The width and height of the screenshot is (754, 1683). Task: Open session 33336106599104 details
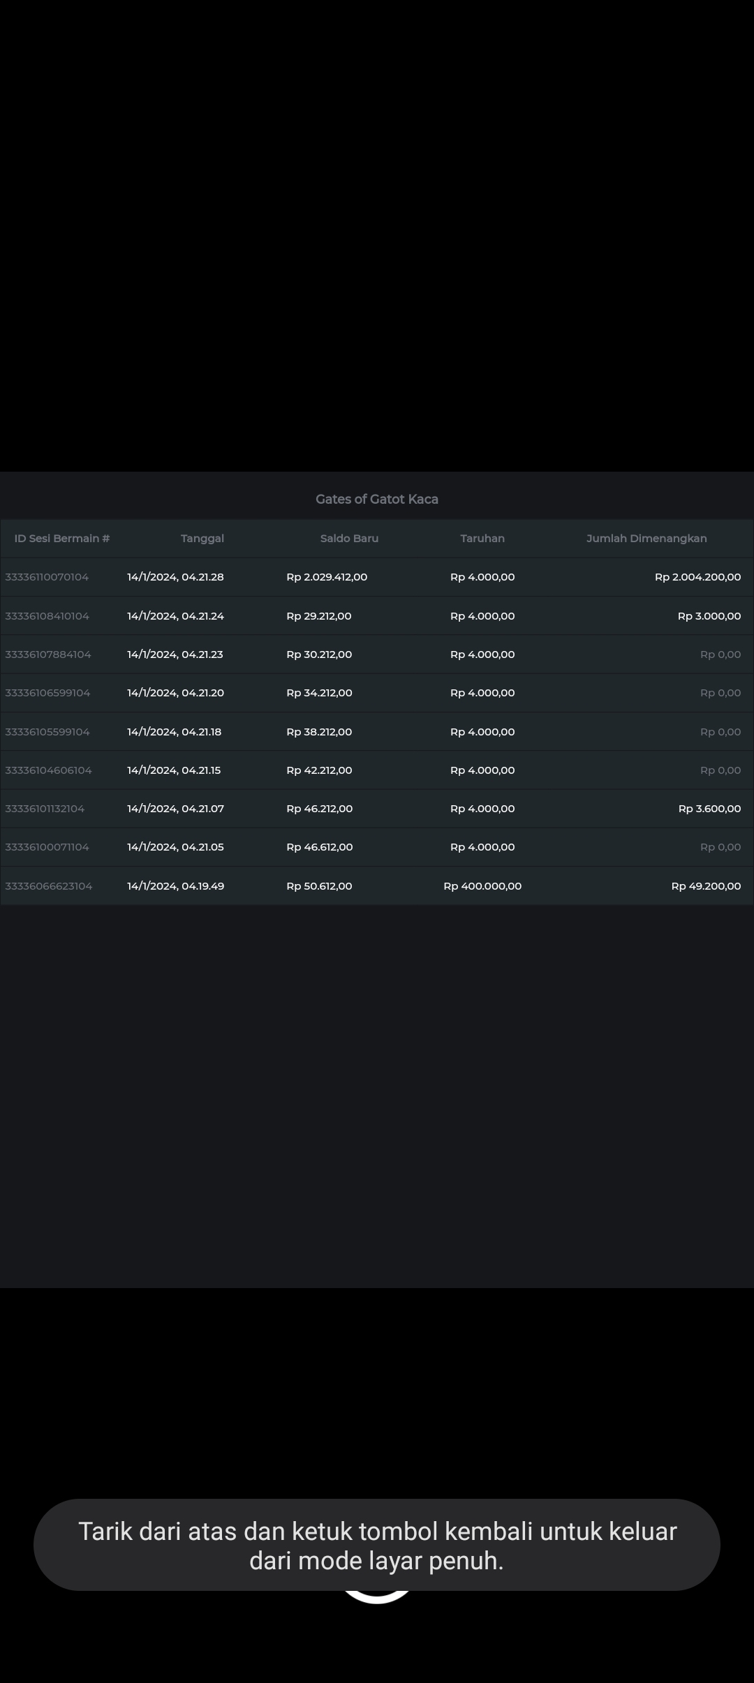(x=47, y=693)
